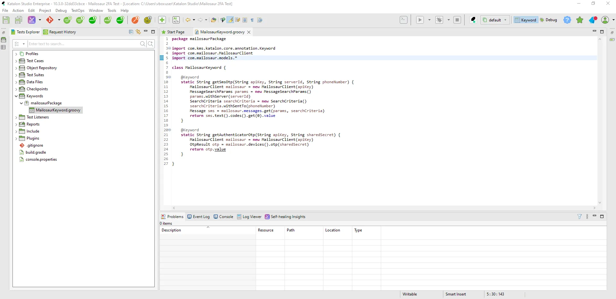The width and height of the screenshot is (616, 299).
Task: Collapse all items in Tests Explorer
Action: (131, 32)
